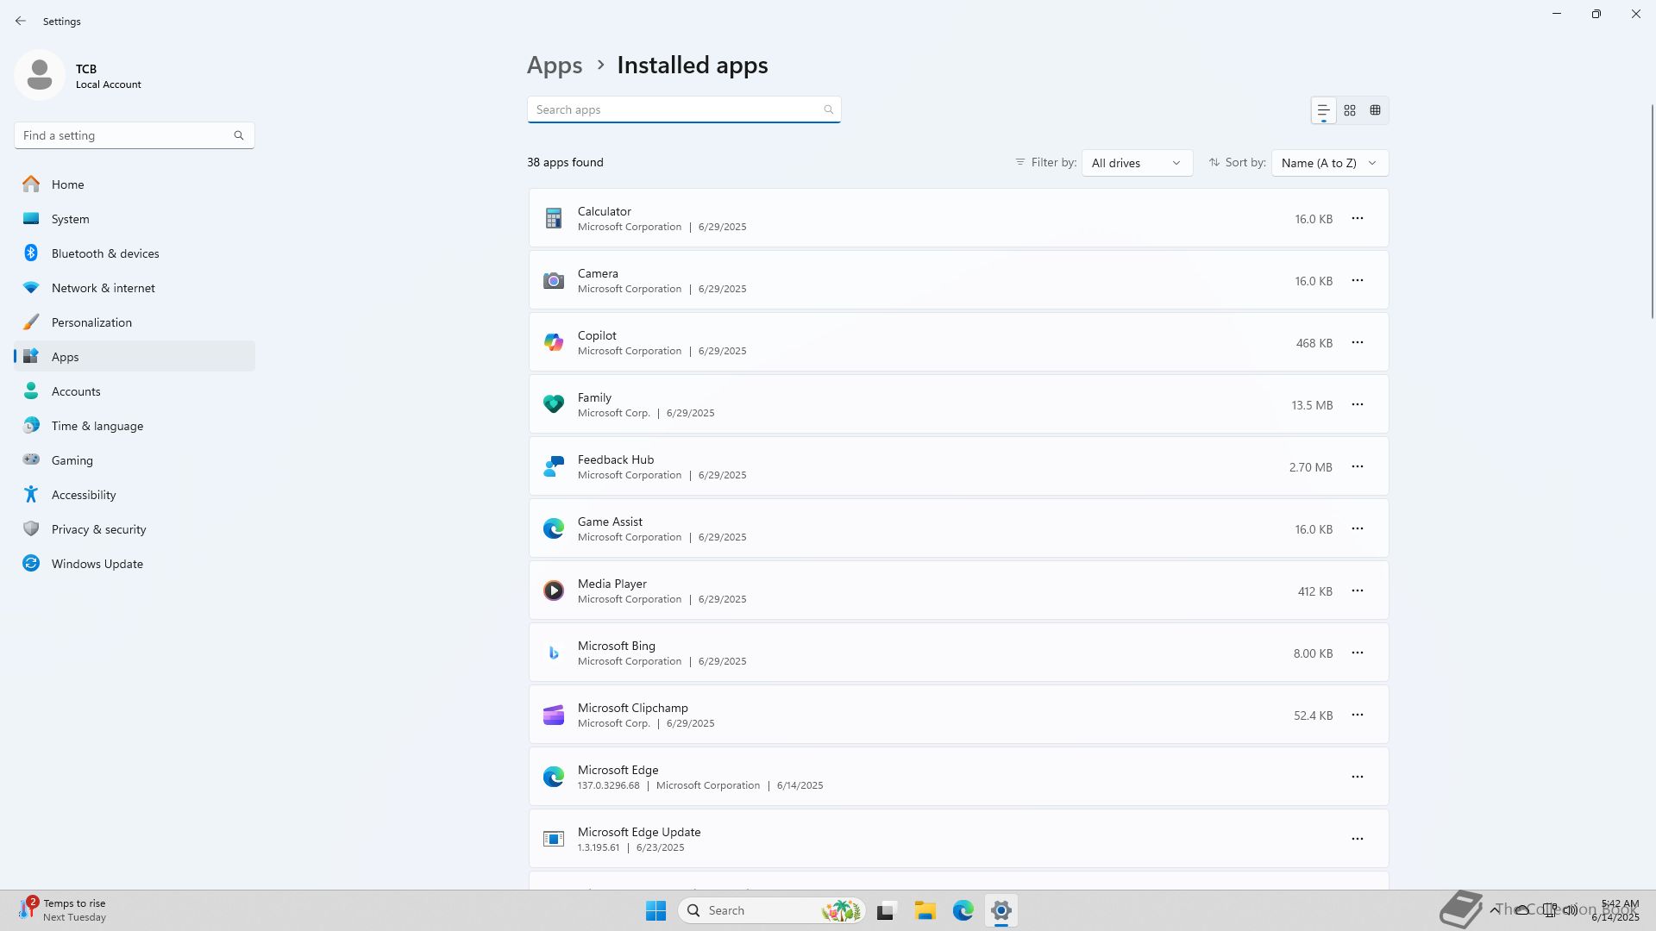Expand the All drives filter dropdown
This screenshot has height=931, width=1656.
[x=1137, y=163]
